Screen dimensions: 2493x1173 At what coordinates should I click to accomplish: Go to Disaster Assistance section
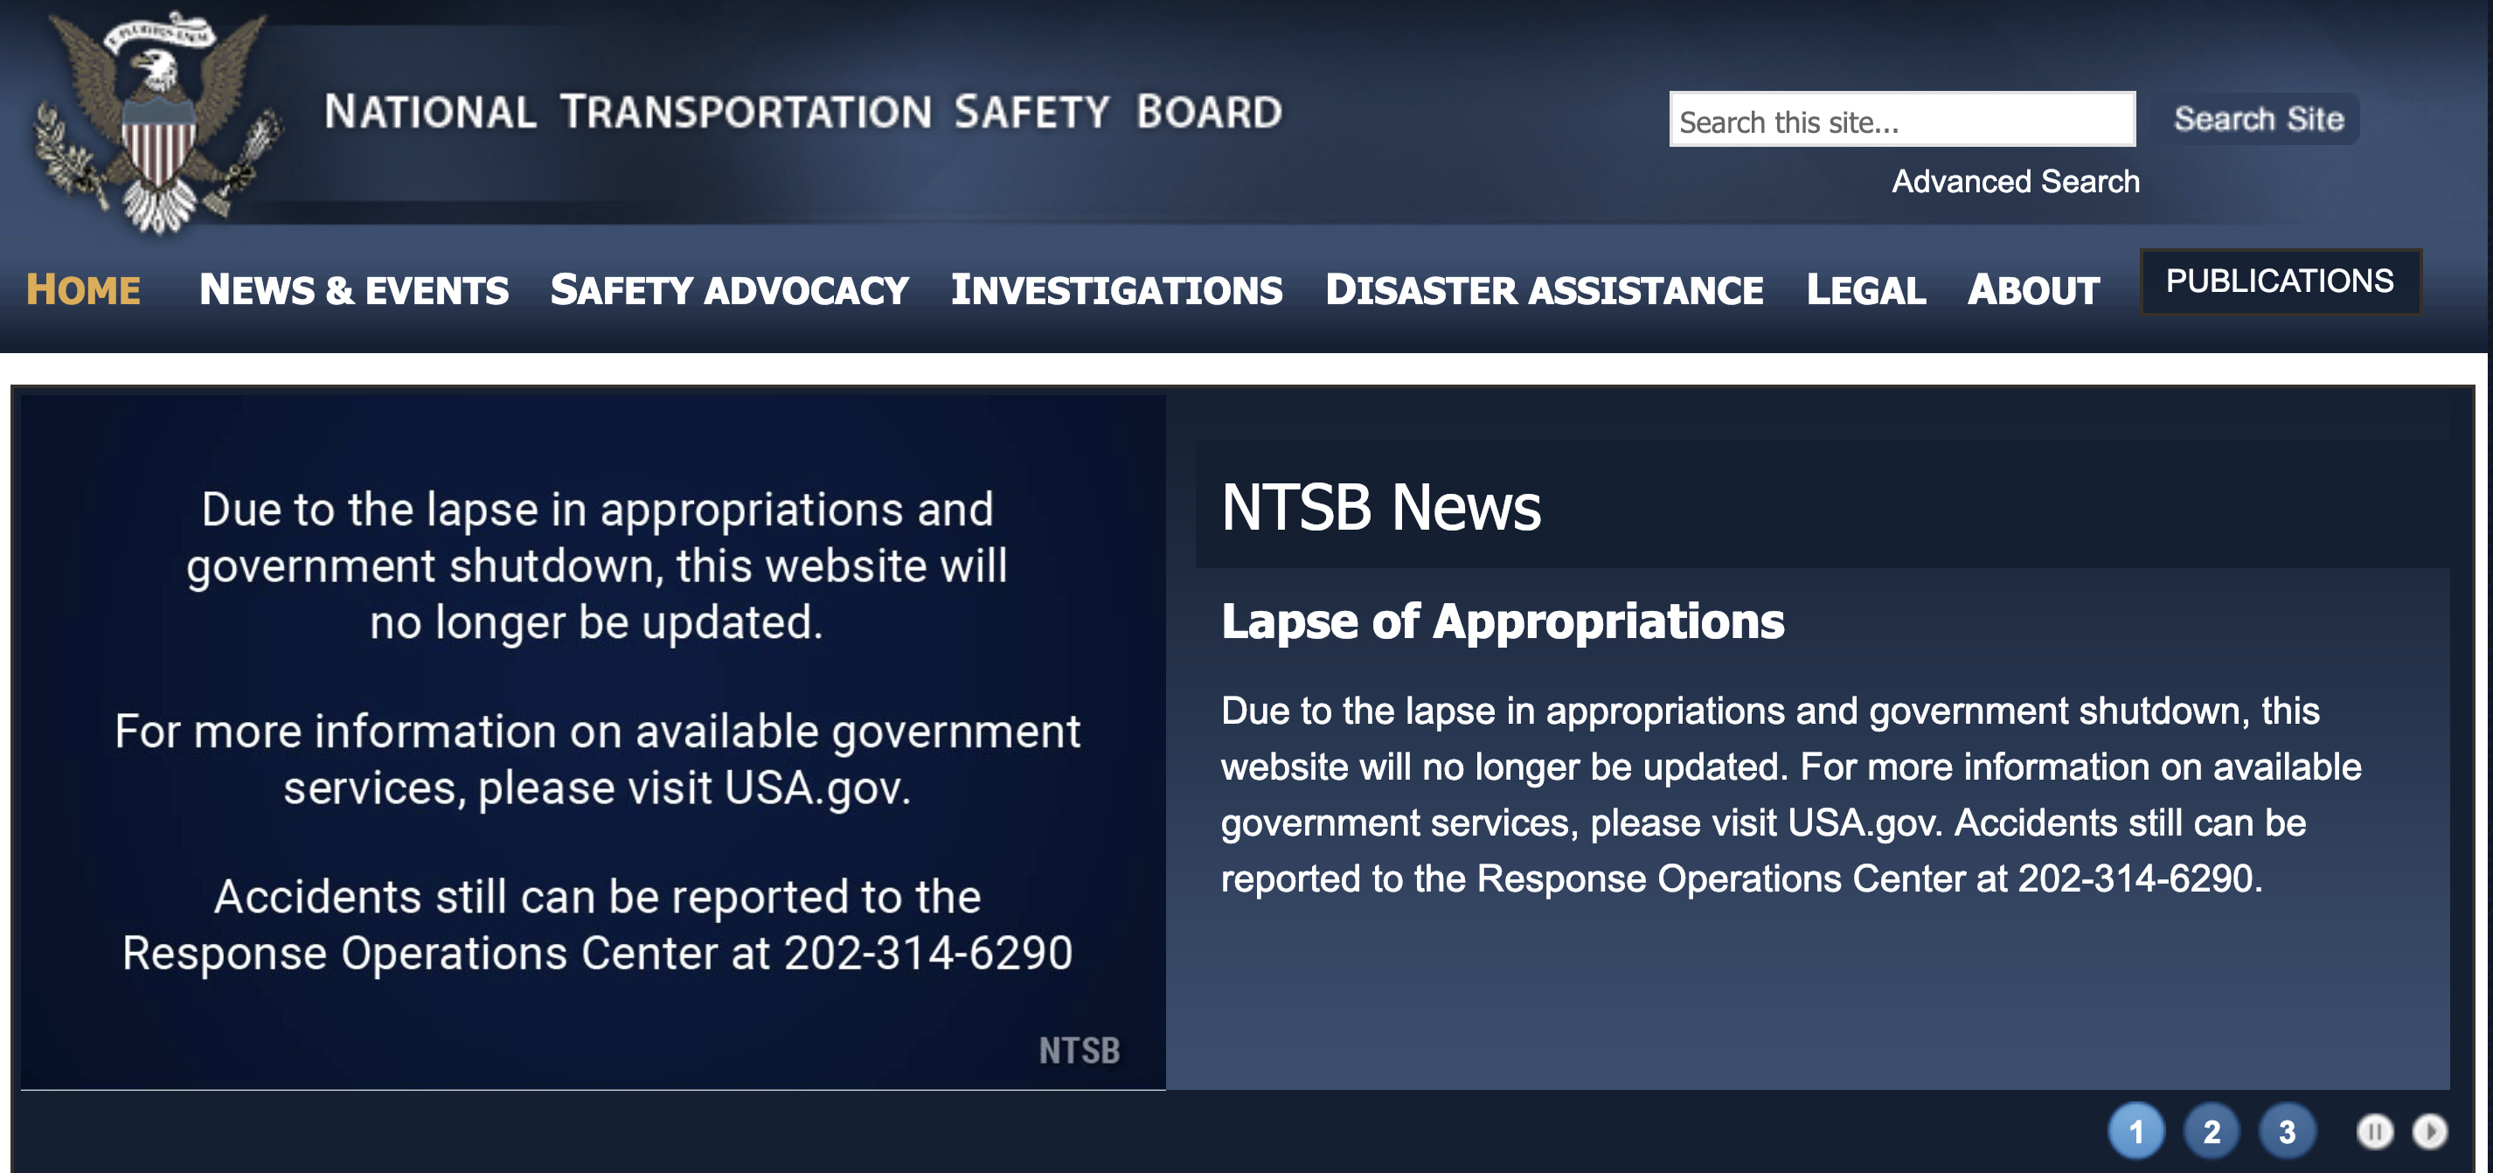(x=1544, y=290)
